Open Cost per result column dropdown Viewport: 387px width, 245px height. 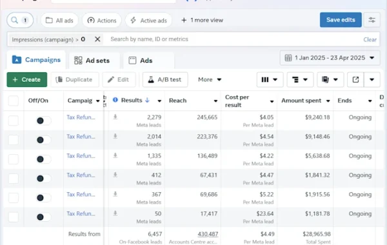click(272, 101)
